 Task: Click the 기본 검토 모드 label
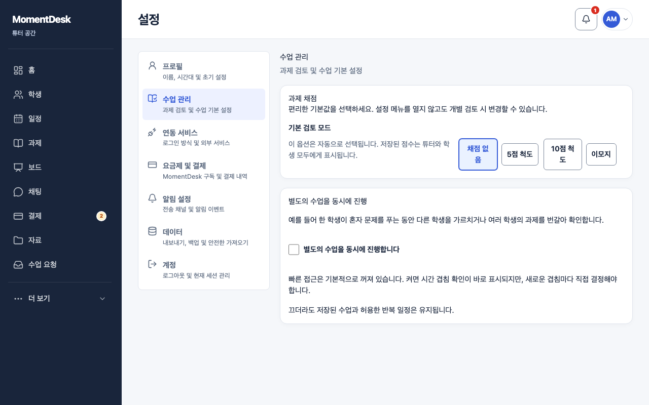click(x=310, y=128)
